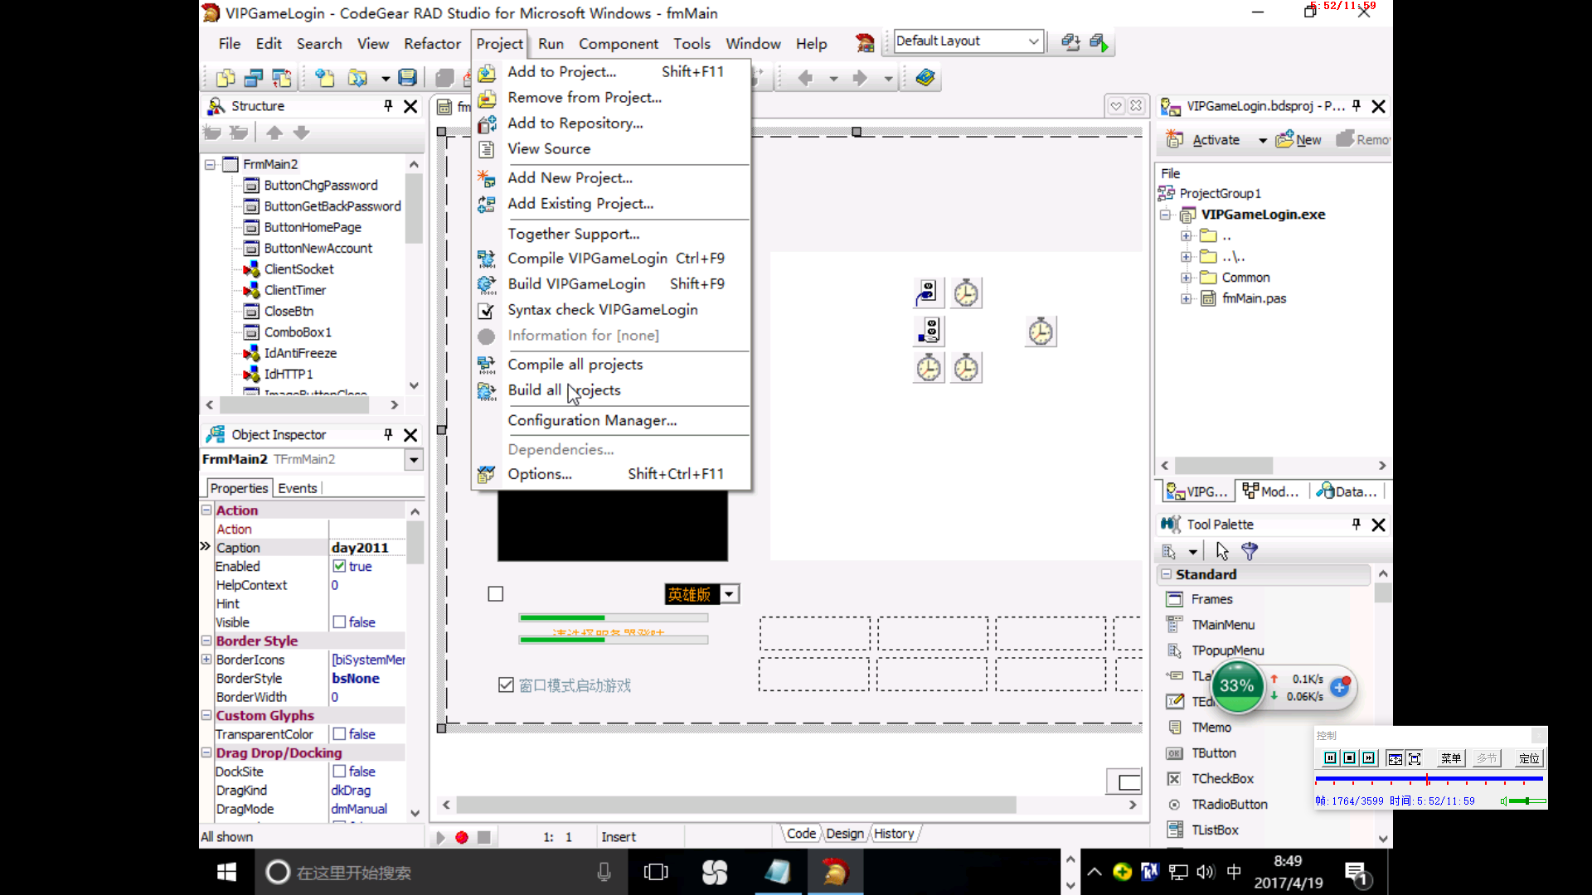Viewport: 1592px width, 895px height.
Task: Click the forward navigation arrow in toolbar
Action: pos(860,78)
